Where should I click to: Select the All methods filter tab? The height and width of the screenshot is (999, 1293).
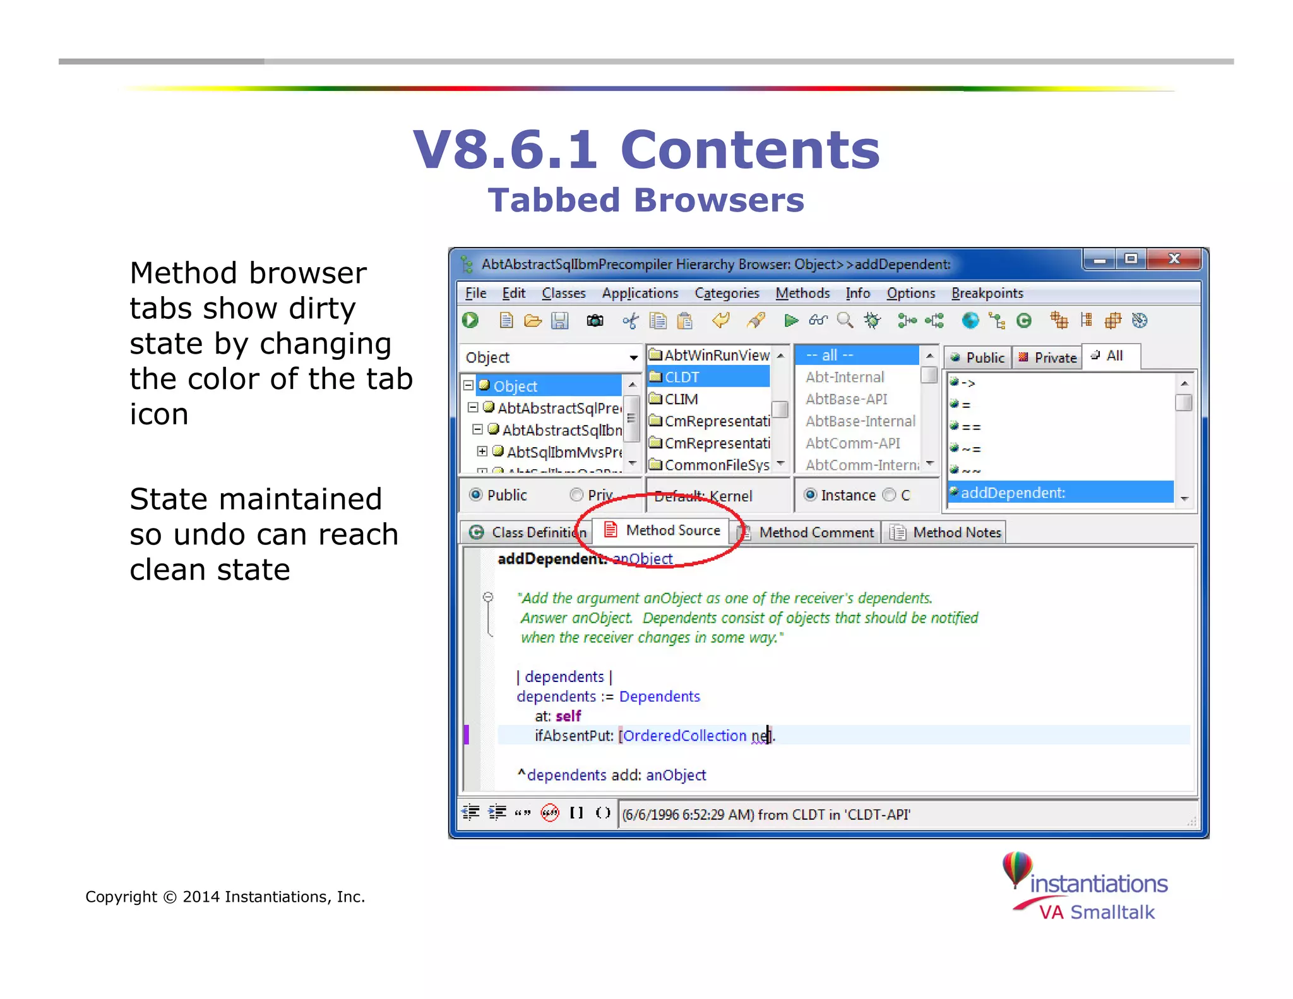pos(1110,356)
